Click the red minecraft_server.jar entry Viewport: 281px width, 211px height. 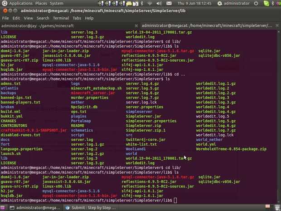pos(93,93)
